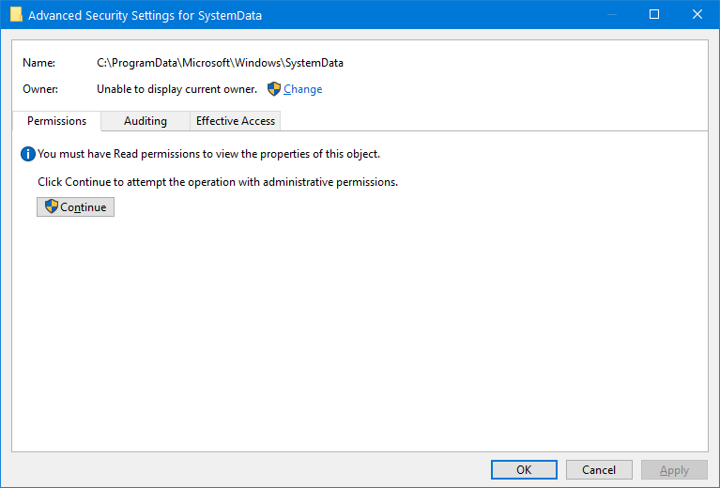The width and height of the screenshot is (720, 488).
Task: Close the Advanced Security Settings window
Action: (697, 14)
